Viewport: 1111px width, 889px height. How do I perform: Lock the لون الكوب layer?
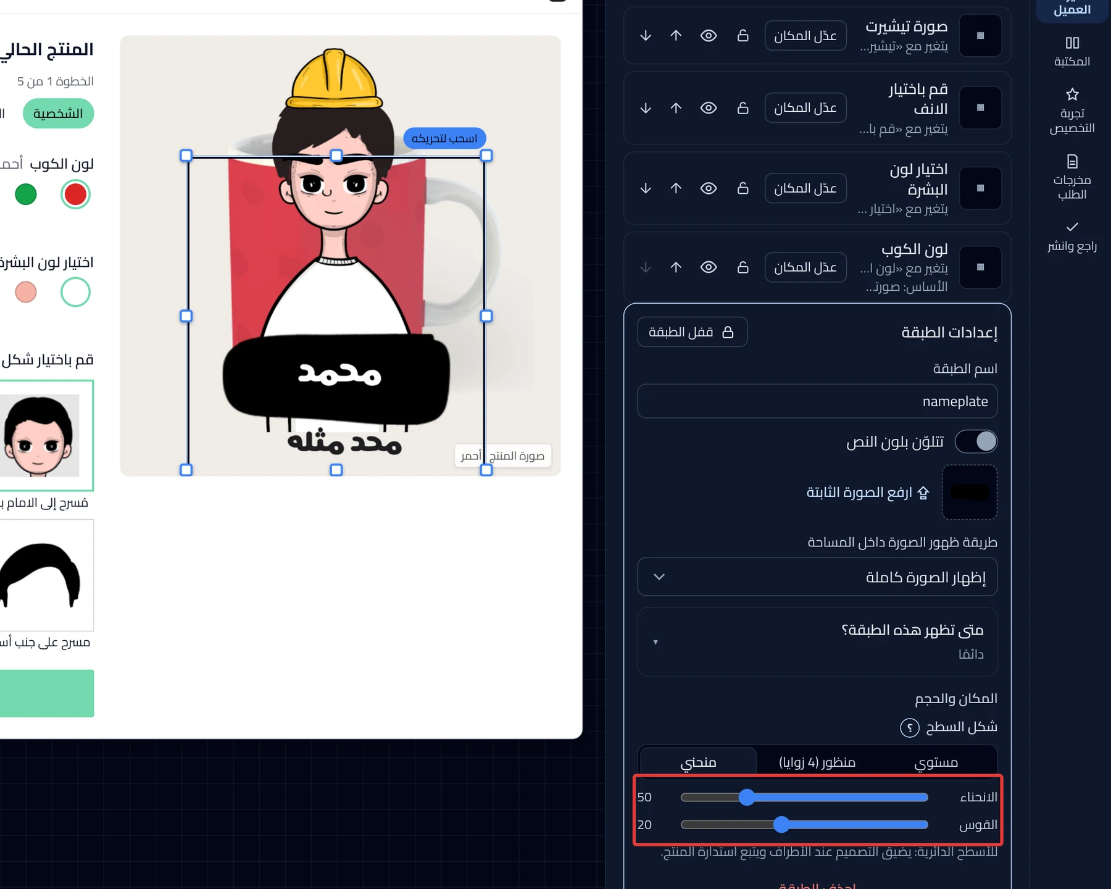(743, 267)
